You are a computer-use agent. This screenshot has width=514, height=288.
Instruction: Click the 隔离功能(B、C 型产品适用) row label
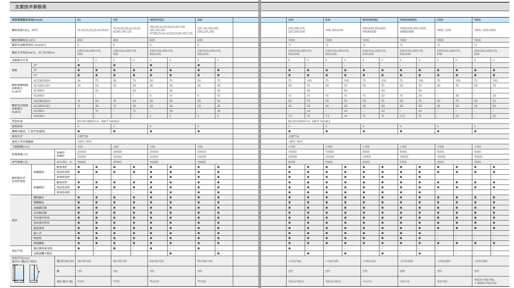pyautogui.click(x=28, y=131)
